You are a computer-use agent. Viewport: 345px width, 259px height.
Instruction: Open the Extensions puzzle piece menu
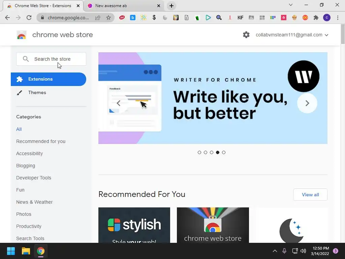pyautogui.click(x=316, y=18)
